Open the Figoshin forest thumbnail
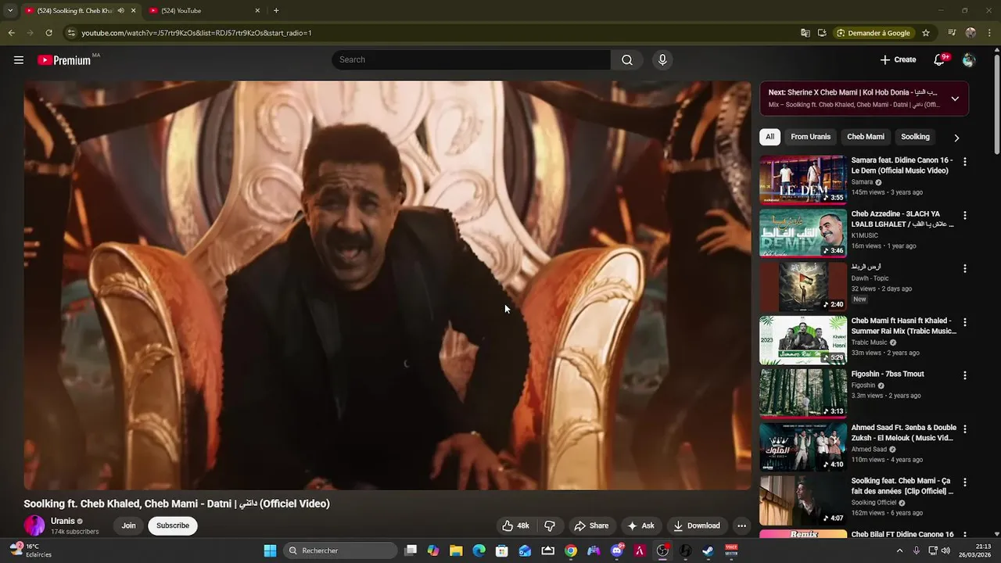 pos(803,393)
